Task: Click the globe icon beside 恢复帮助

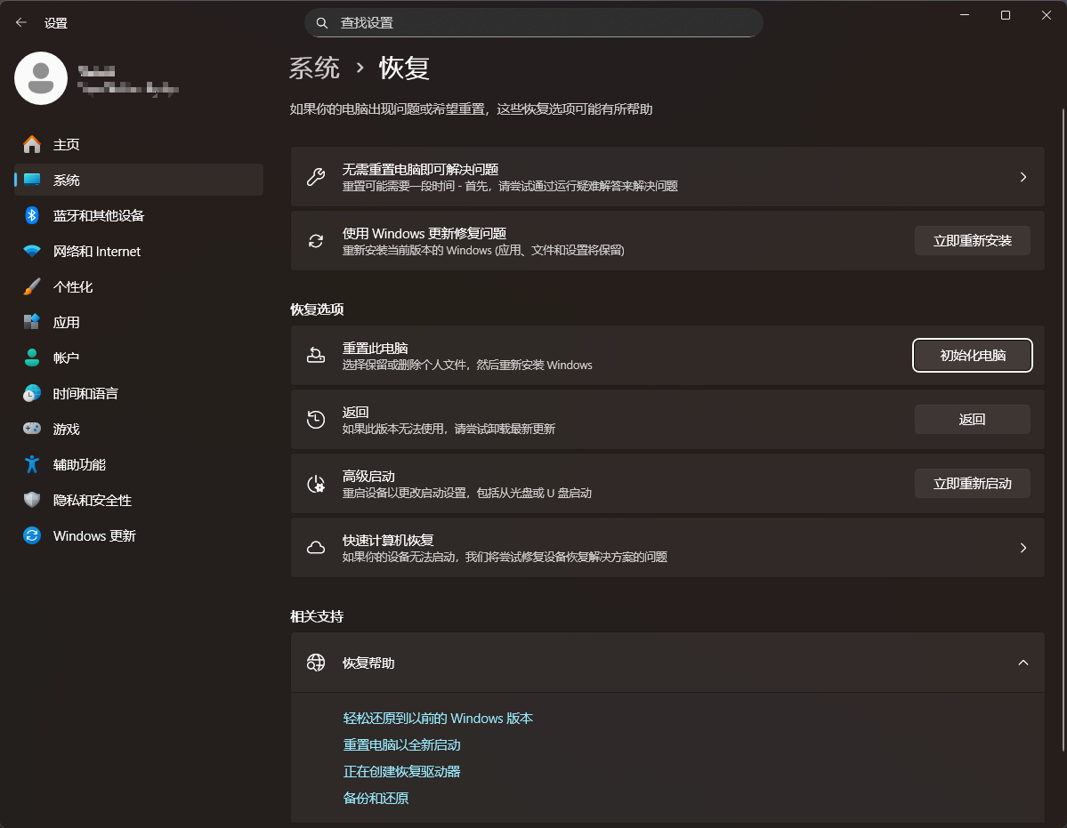Action: click(316, 662)
